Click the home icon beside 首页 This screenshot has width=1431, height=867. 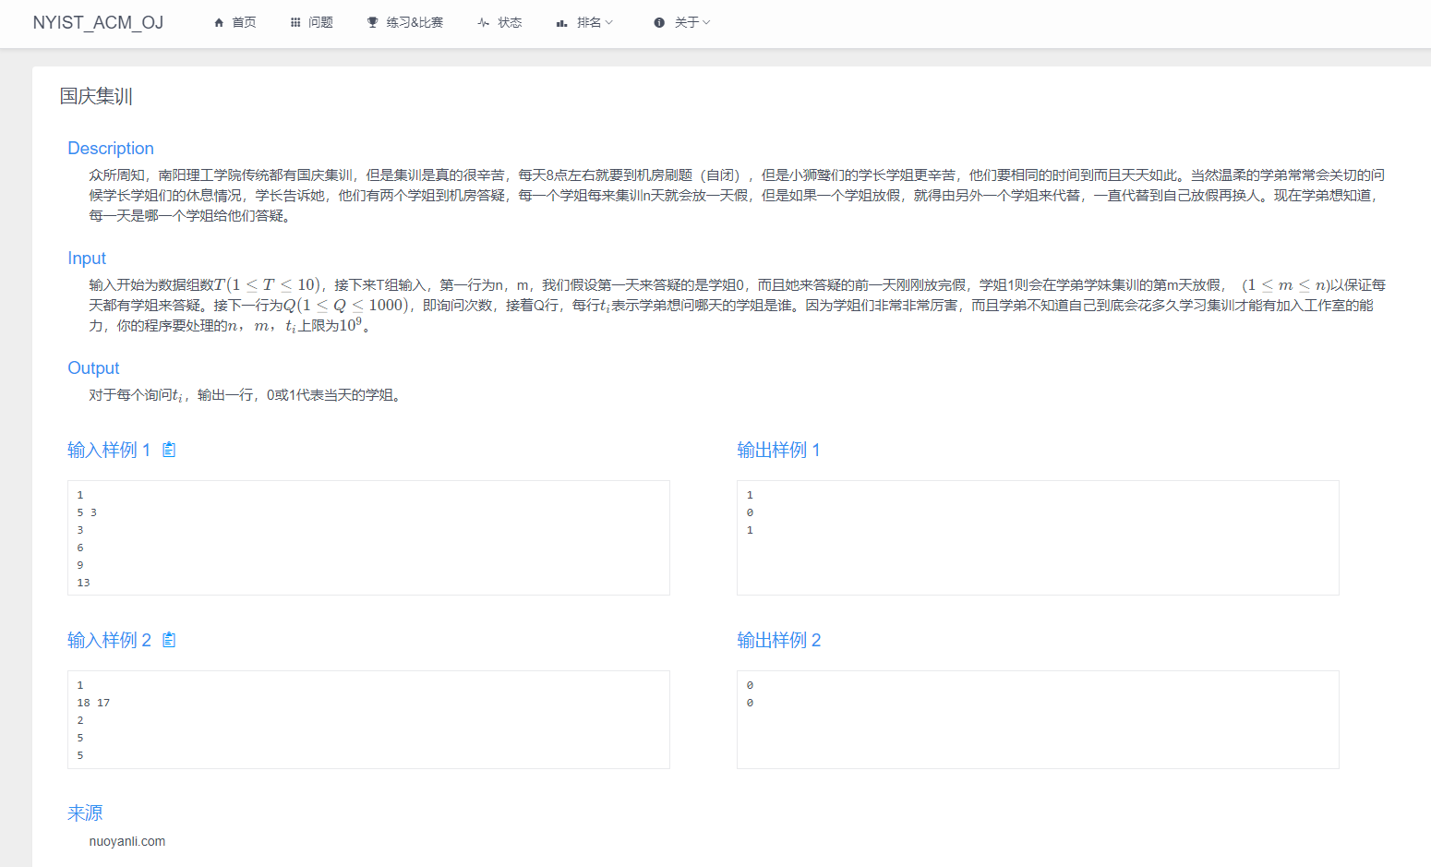point(218,21)
